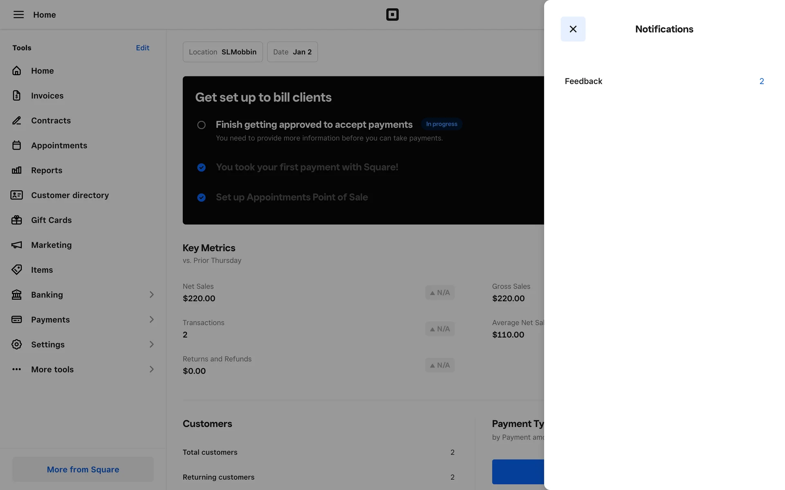Open the Customer directory menu item
This screenshot has height=490, width=785.
[x=70, y=195]
